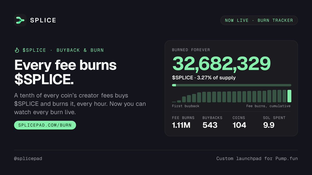Select the FEE BURNS 1.11M value
This screenshot has width=312, height=175.
click(181, 125)
